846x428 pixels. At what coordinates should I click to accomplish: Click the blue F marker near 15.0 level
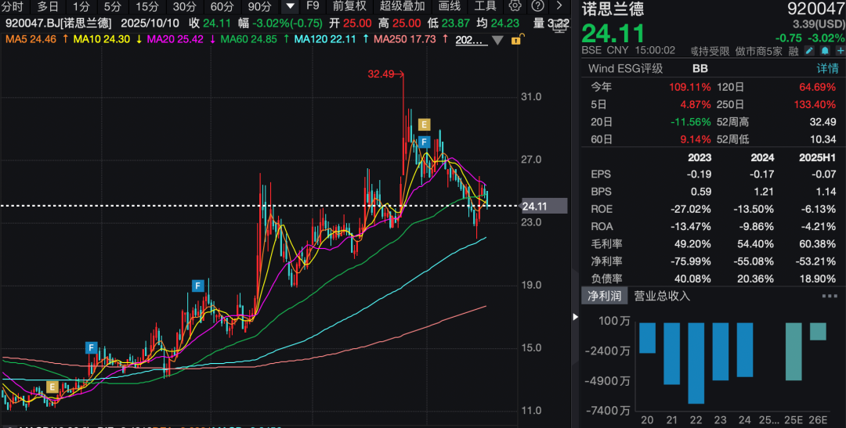(x=91, y=347)
